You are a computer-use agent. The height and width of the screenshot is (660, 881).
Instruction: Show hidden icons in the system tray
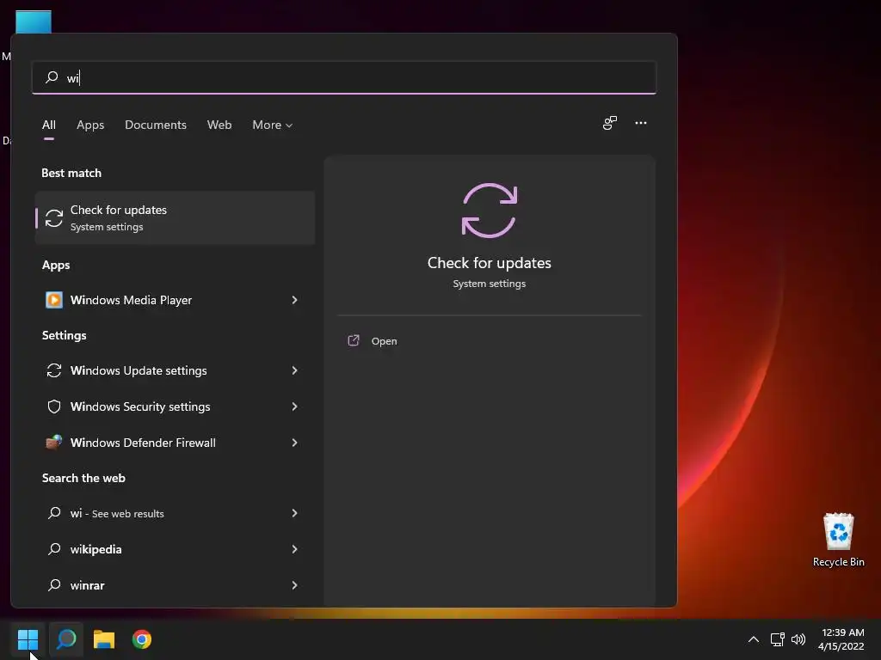[x=754, y=639]
